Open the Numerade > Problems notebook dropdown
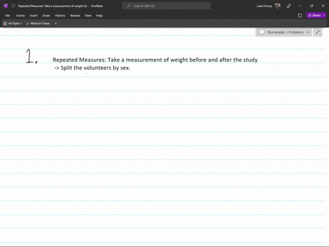Image resolution: width=329 pixels, height=247 pixels. tap(284, 32)
